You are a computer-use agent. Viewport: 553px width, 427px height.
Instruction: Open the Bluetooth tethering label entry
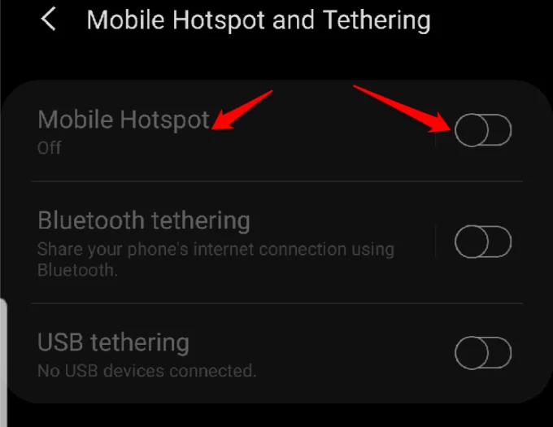tap(144, 221)
